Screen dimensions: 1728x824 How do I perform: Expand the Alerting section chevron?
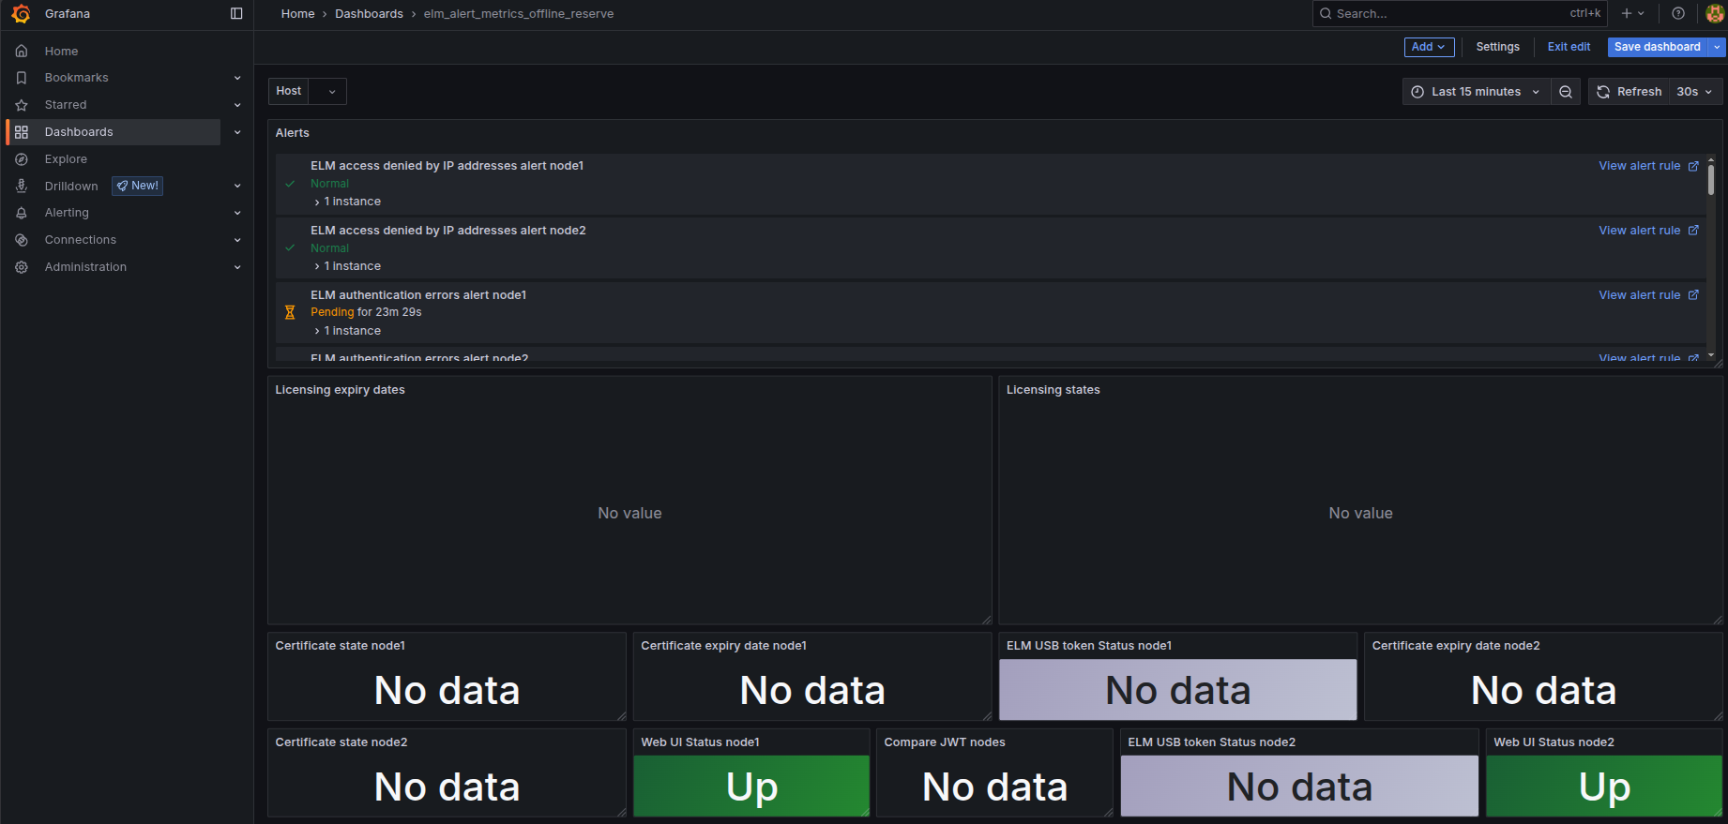[x=237, y=213]
